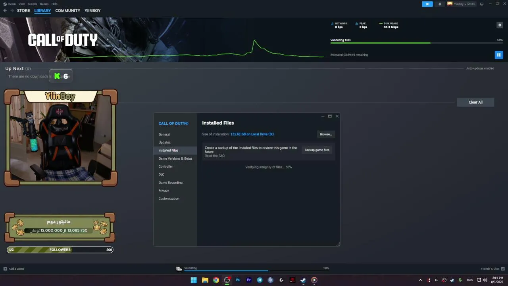Viewport: 508px width, 286px height.
Task: Open the View menu
Action: (x=21, y=4)
